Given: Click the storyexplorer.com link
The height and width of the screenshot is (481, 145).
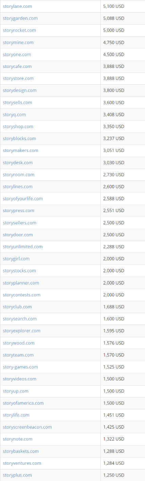Looking at the screenshot, I should coord(21,331).
